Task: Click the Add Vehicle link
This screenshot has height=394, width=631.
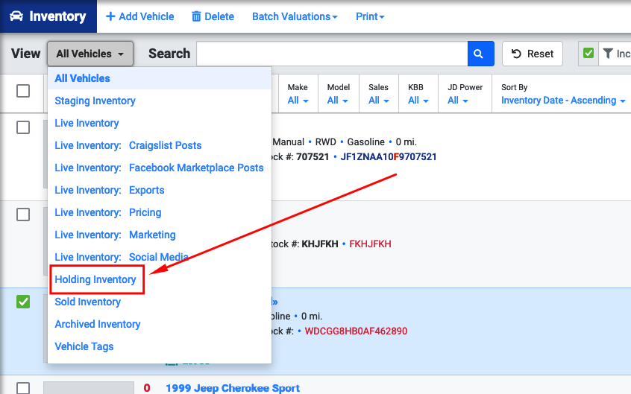Action: [139, 16]
